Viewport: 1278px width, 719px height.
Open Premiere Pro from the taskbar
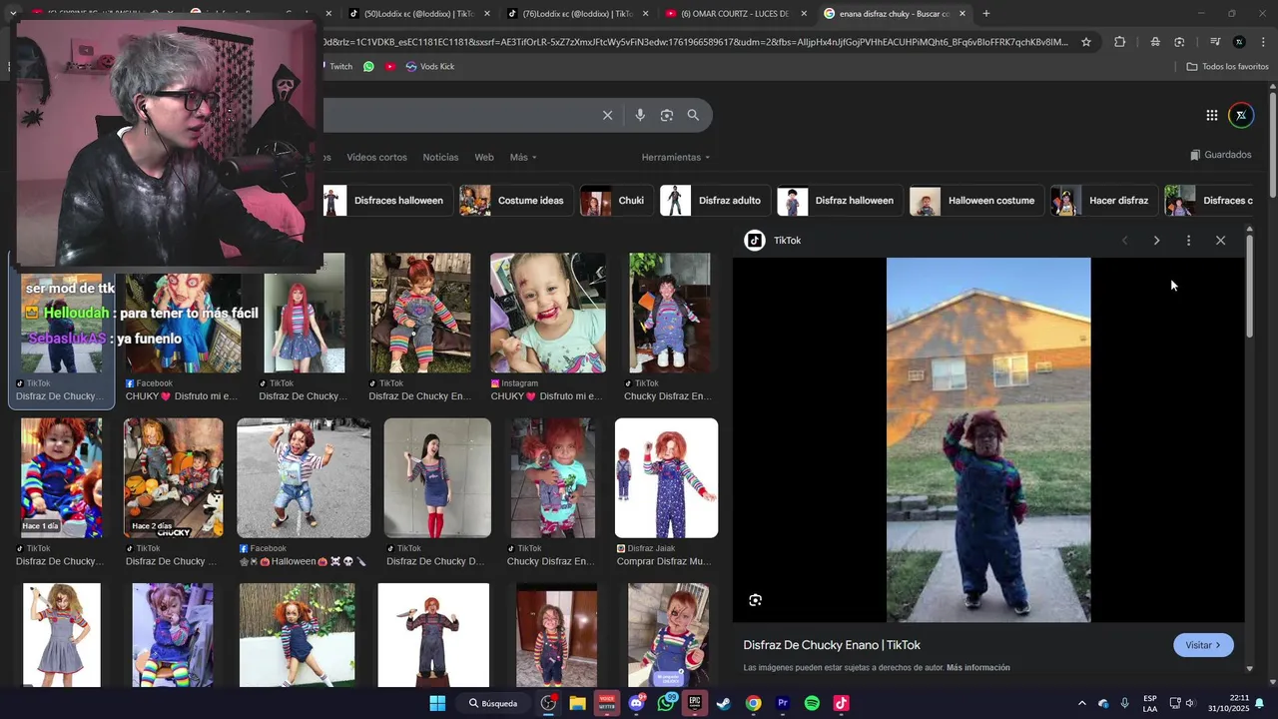point(783,703)
